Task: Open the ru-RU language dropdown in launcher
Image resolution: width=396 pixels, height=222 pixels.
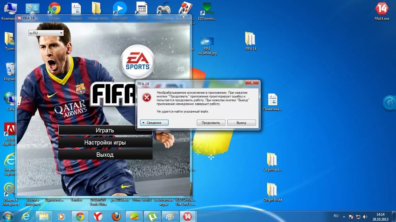Action: 46,33
